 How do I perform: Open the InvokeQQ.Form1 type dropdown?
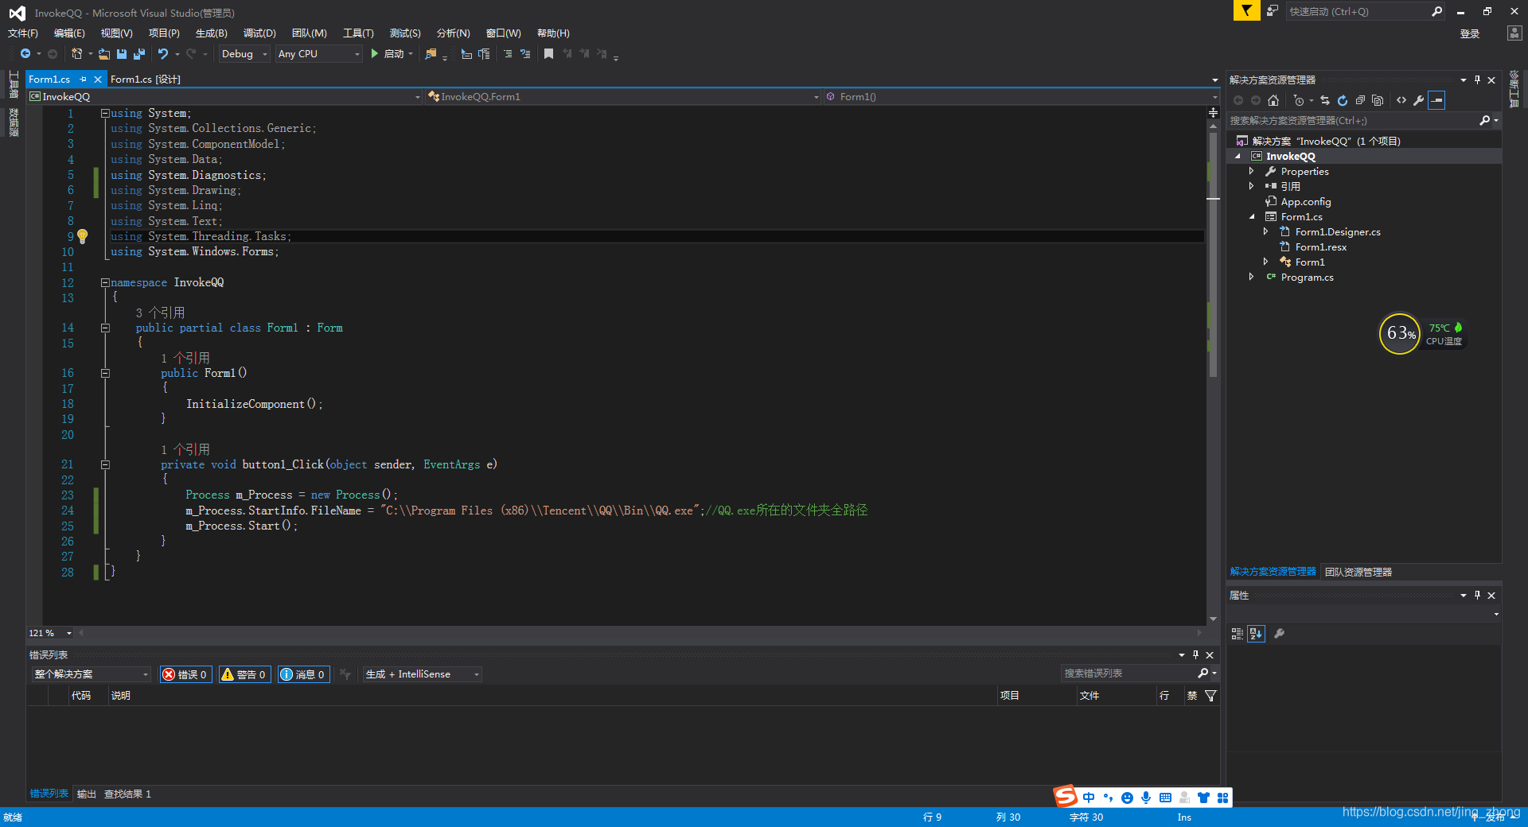click(623, 97)
